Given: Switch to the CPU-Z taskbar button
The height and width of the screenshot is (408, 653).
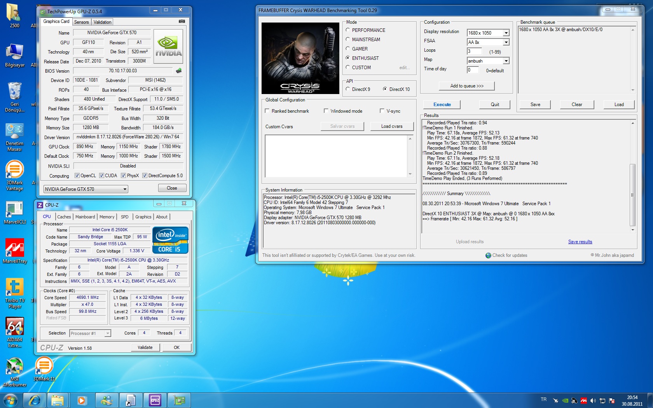Looking at the screenshot, I should tap(155, 400).
